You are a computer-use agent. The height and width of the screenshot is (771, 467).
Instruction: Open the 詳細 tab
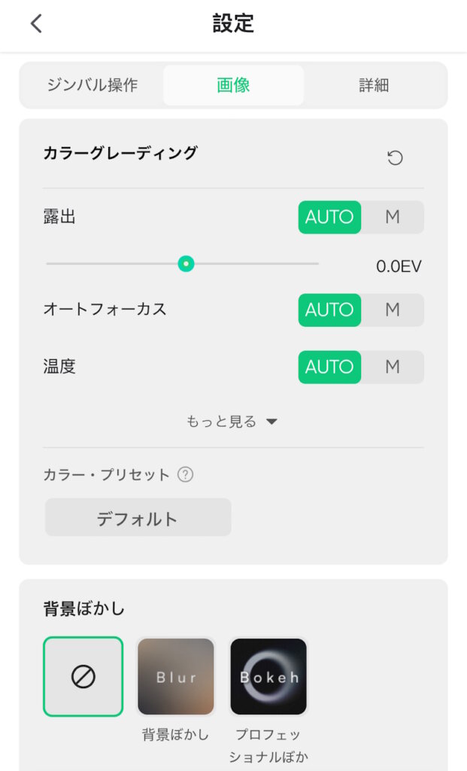click(374, 85)
